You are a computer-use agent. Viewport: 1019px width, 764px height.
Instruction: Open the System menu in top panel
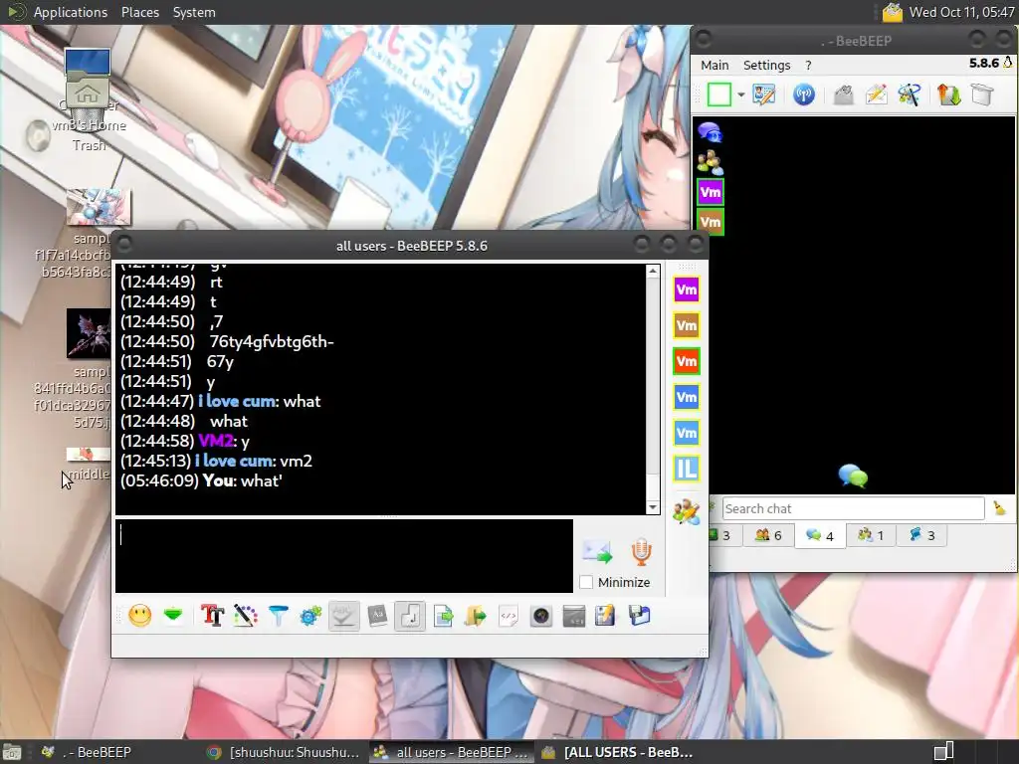coord(194,12)
